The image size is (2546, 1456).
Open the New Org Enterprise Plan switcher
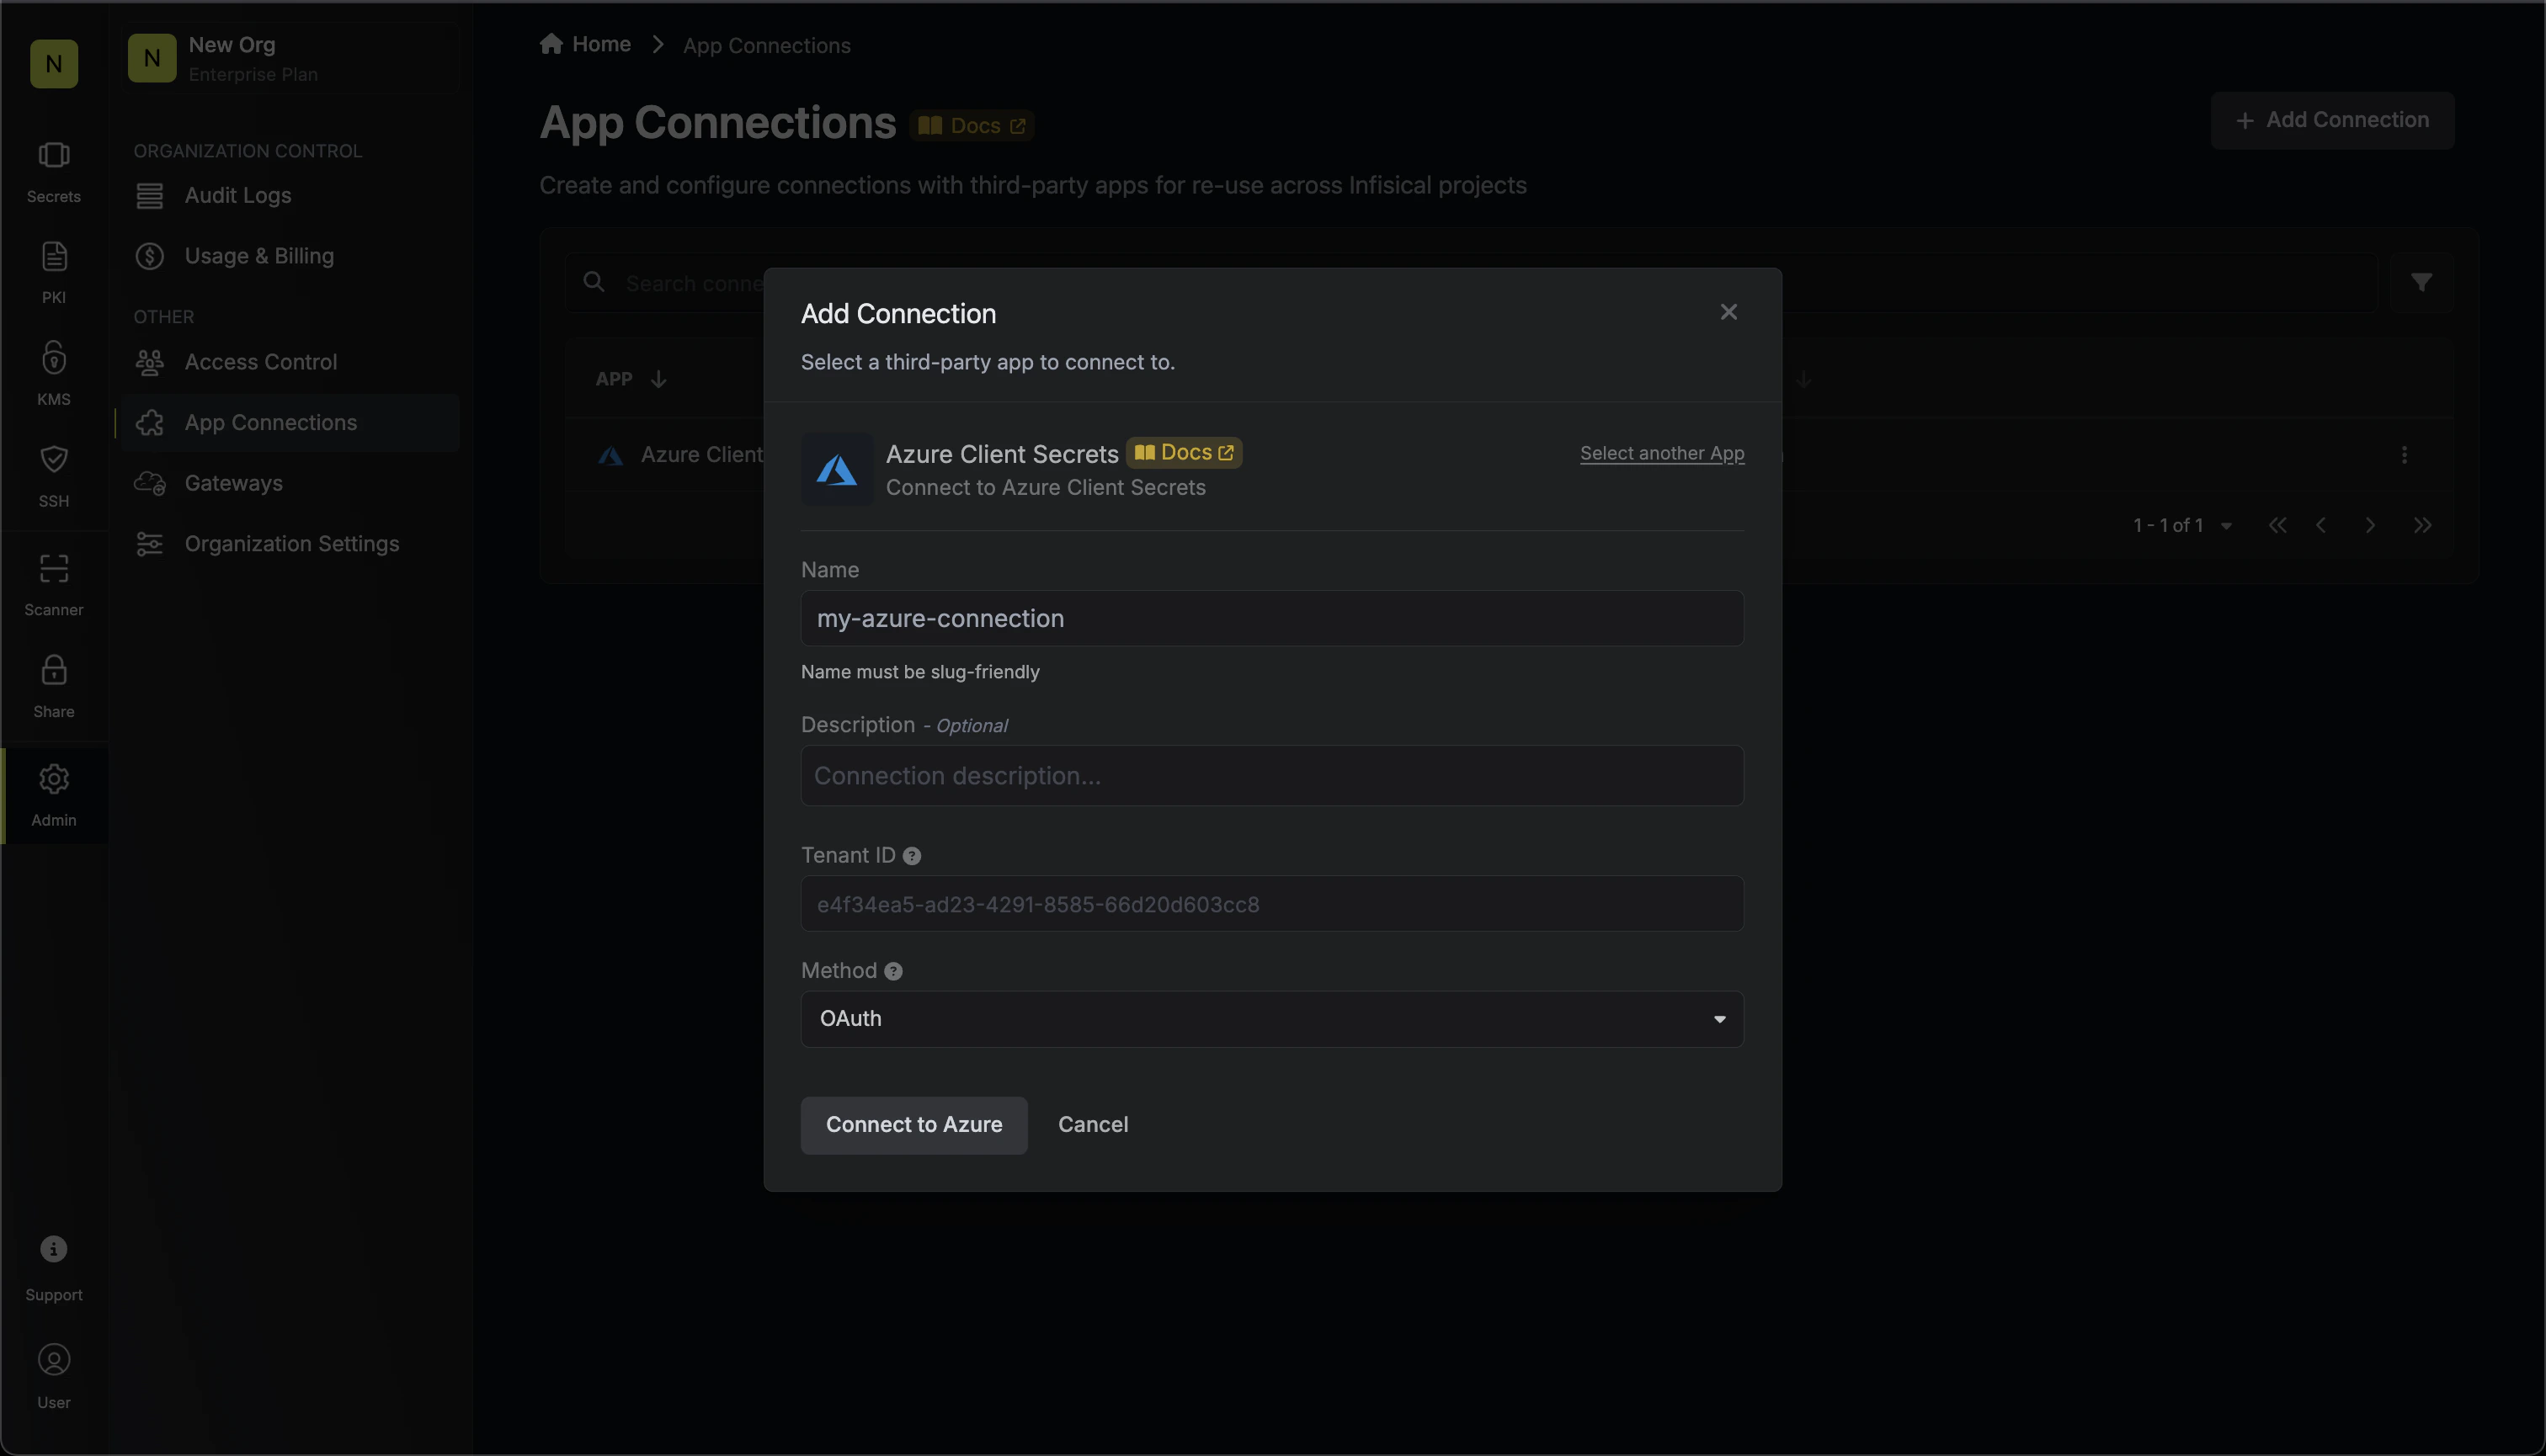[290, 58]
